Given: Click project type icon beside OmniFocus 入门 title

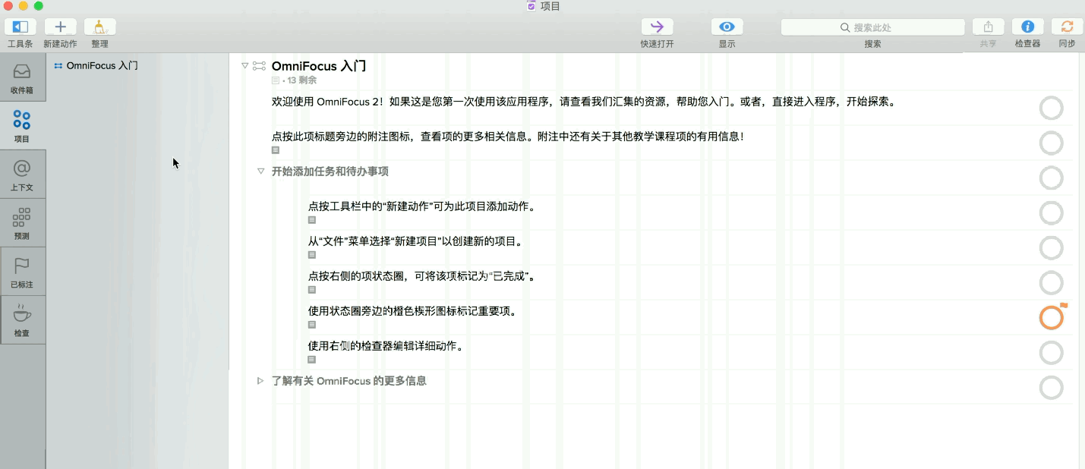Looking at the screenshot, I should [260, 66].
